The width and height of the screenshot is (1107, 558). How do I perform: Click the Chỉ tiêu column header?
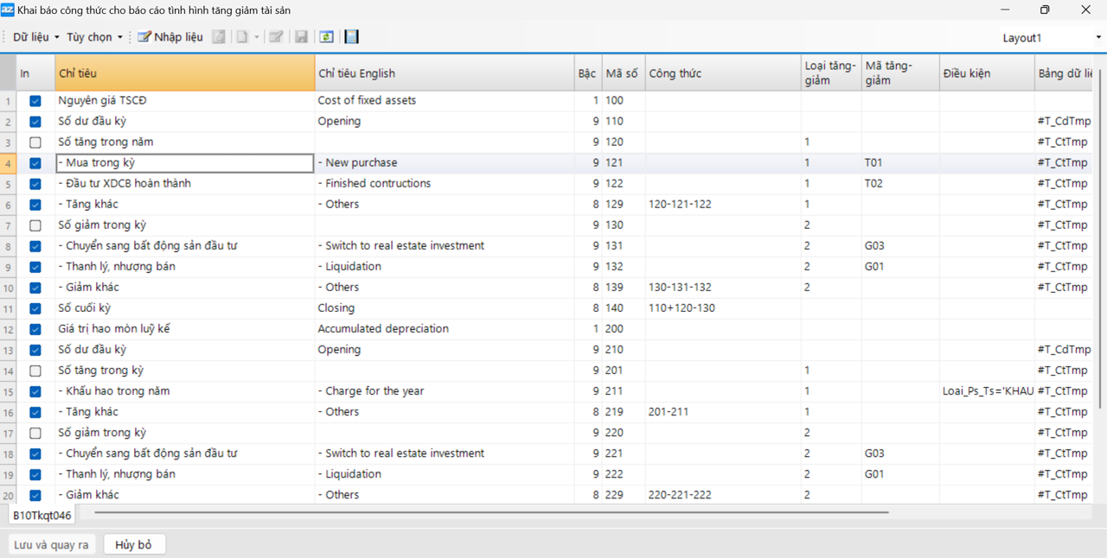184,73
